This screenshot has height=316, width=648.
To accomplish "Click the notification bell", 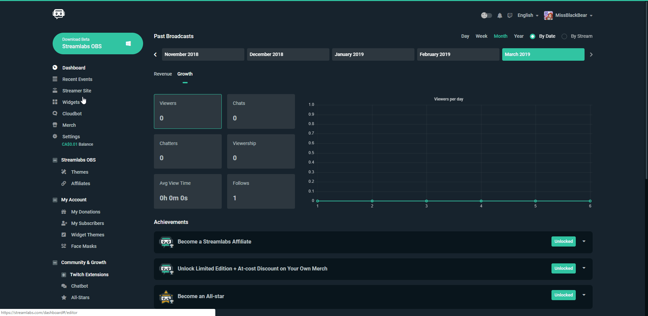I will pyautogui.click(x=500, y=15).
